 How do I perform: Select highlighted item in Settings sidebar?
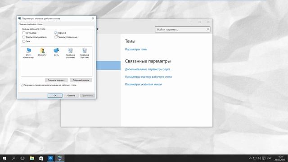(x=108, y=65)
